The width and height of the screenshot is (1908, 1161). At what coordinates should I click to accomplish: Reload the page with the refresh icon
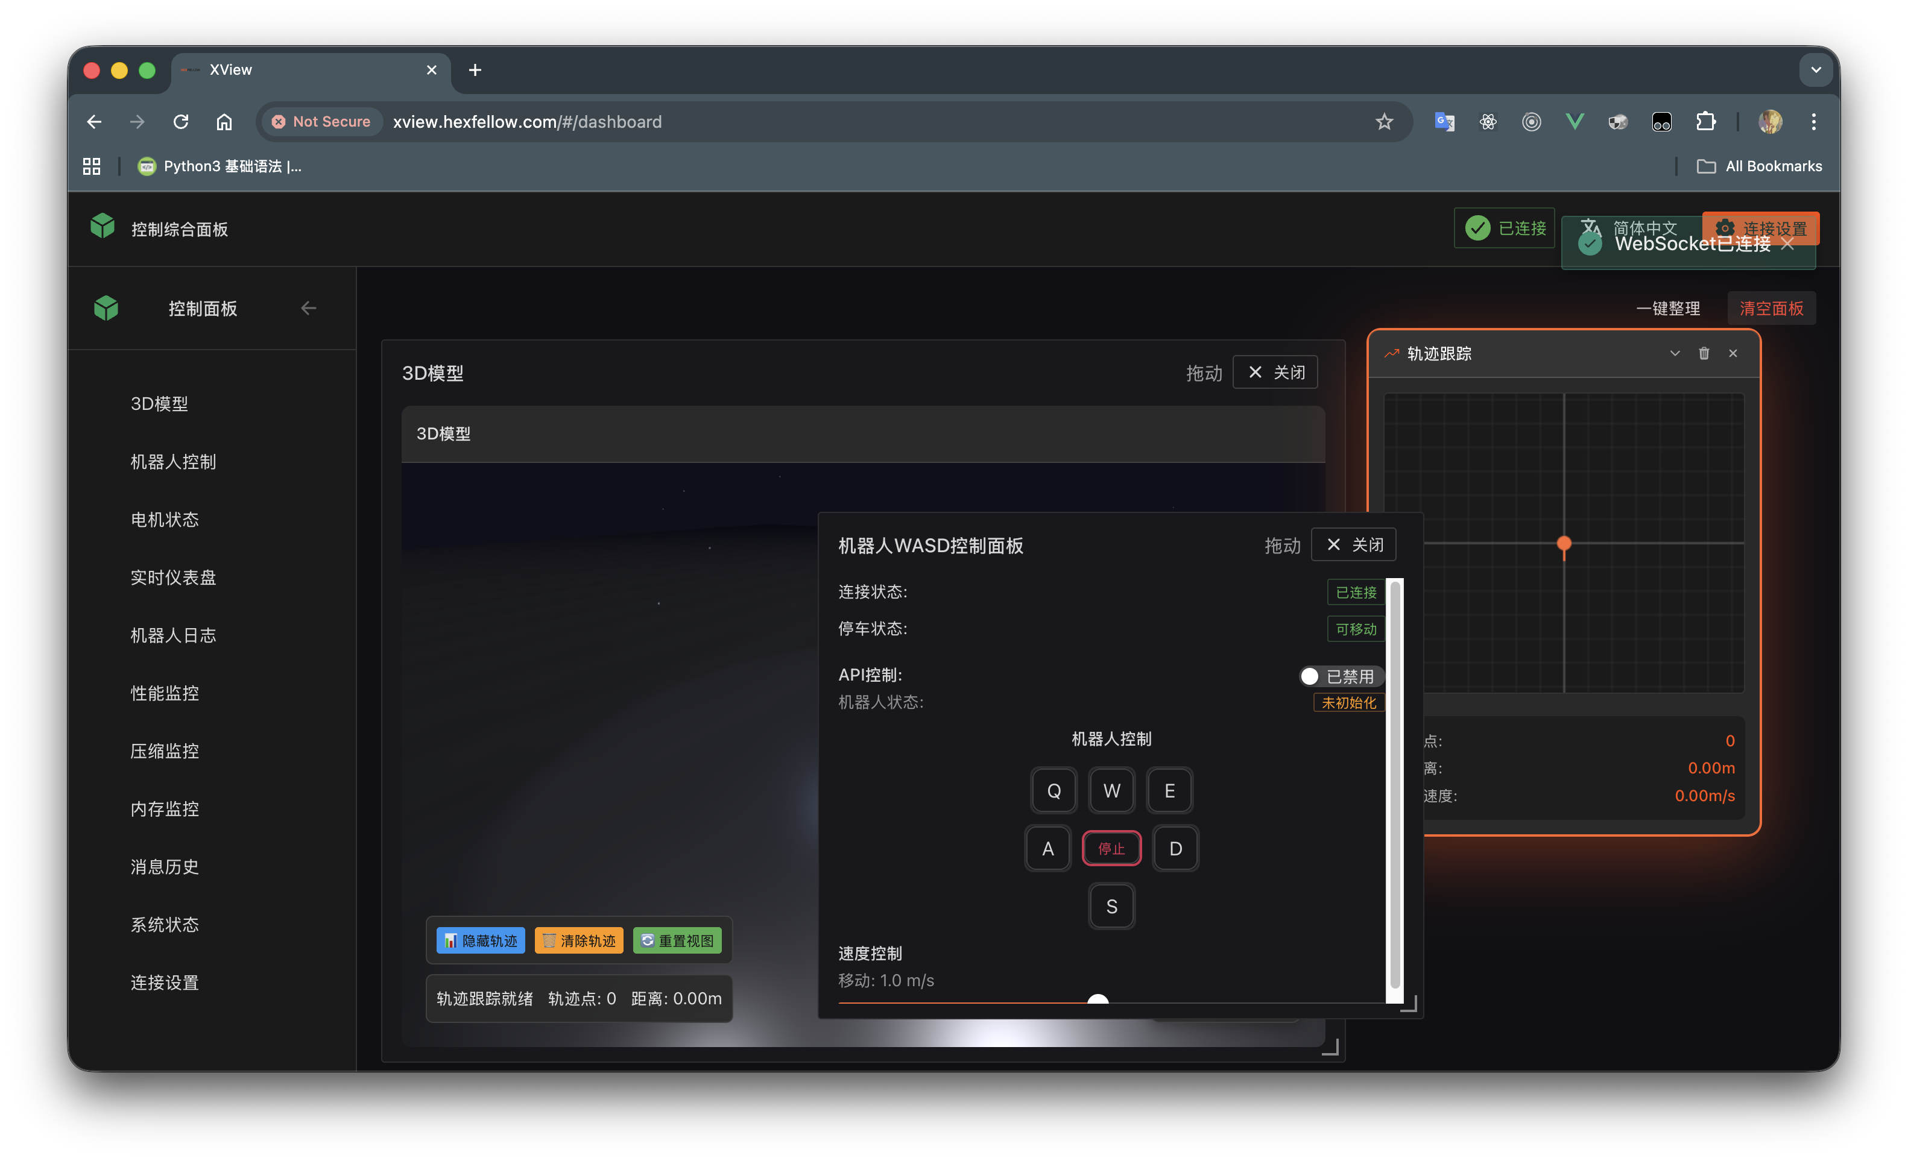click(180, 122)
